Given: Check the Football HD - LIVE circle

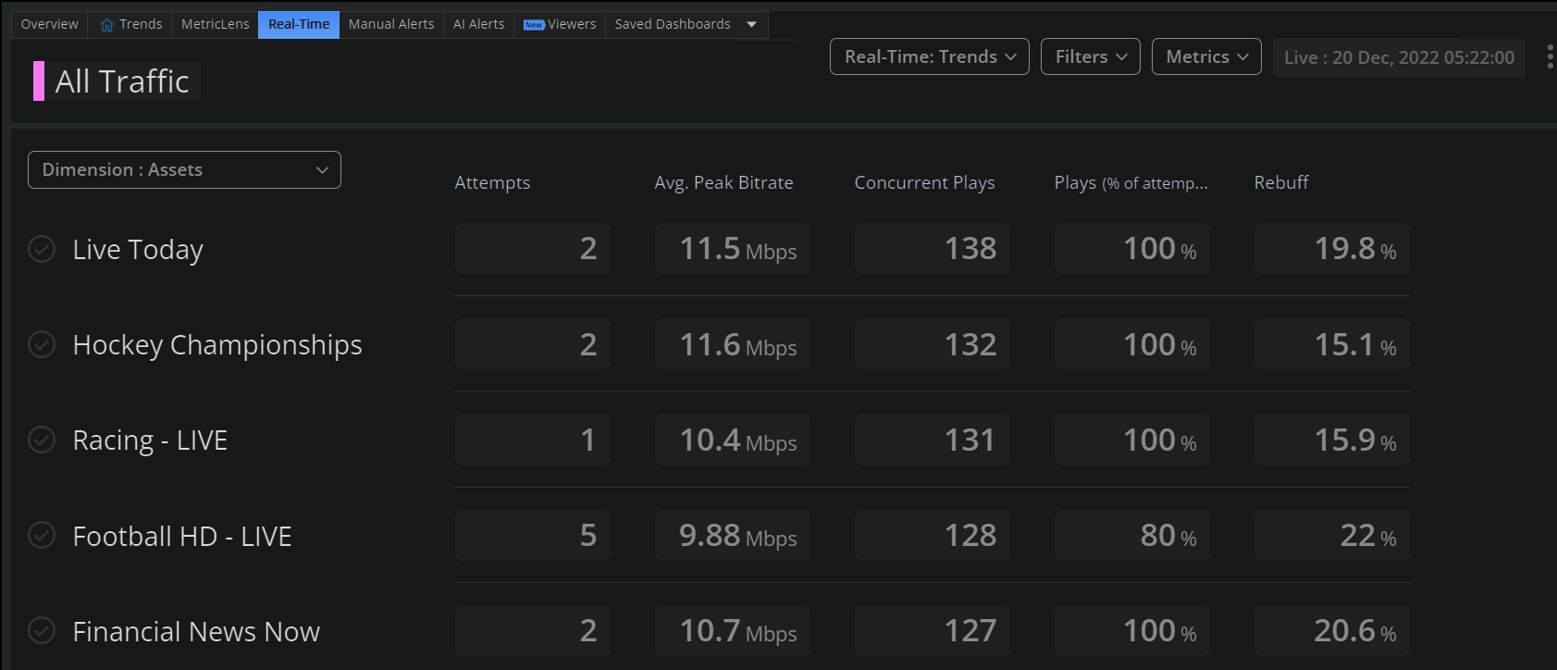Looking at the screenshot, I should tap(42, 536).
